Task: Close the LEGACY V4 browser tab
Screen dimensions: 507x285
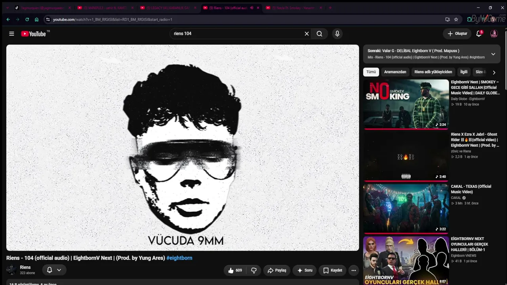Action: pos(195,8)
